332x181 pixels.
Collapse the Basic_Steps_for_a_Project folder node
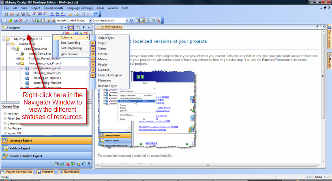[x=18, y=64]
